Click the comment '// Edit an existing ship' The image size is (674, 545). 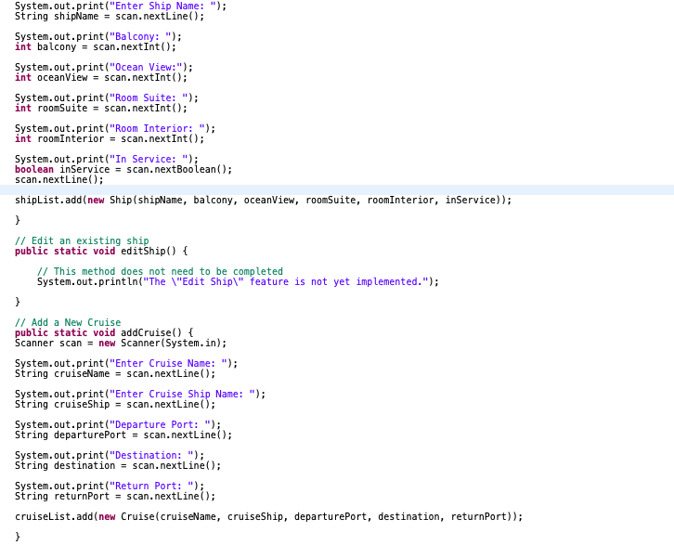tap(82, 241)
